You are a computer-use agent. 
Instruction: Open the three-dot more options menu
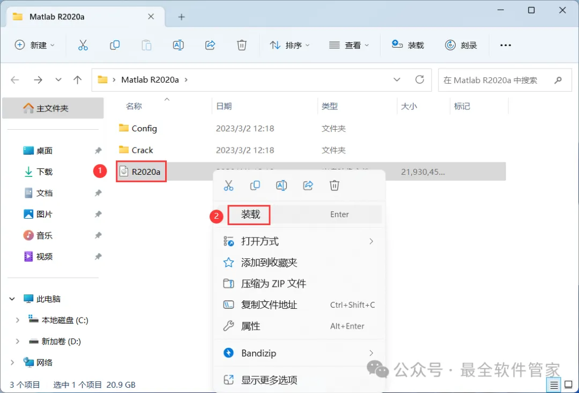(x=506, y=45)
